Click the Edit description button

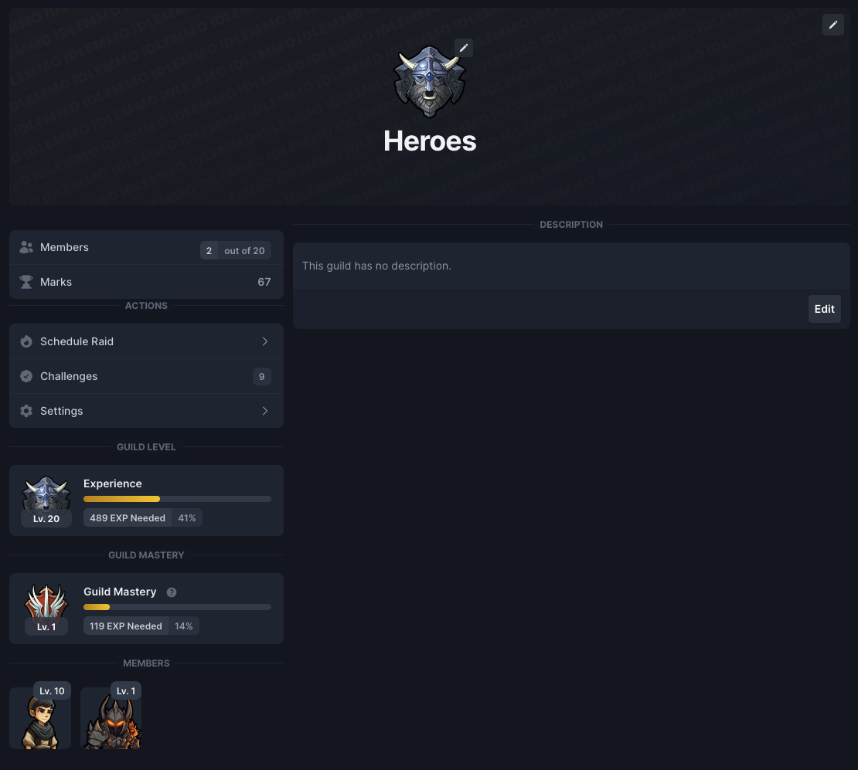pyautogui.click(x=824, y=309)
